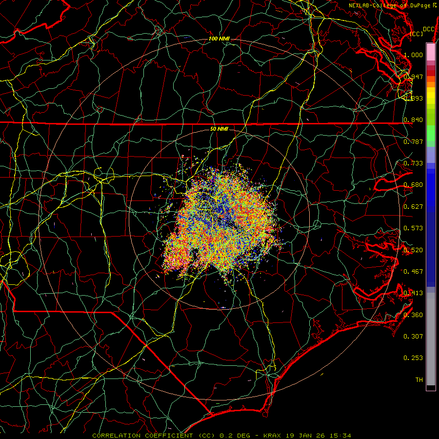Image resolution: width=439 pixels, height=439 pixels.
Task: Select the 0.253 scale value
Action: click(413, 358)
